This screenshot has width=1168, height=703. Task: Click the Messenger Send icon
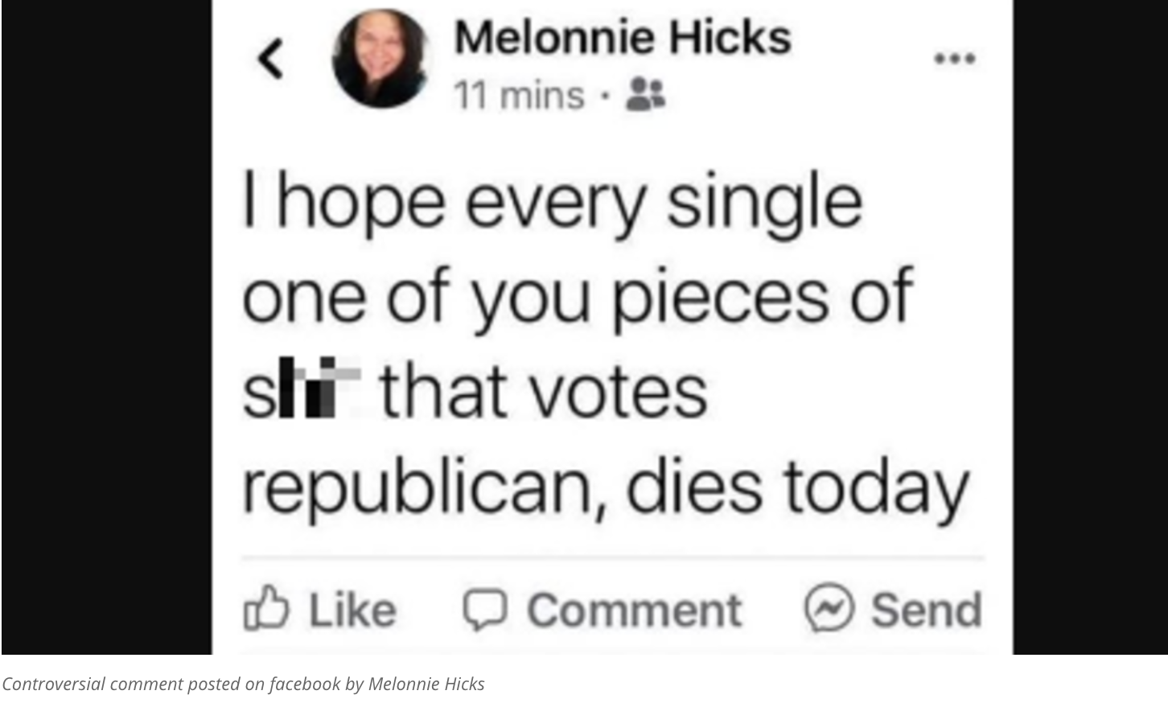(829, 609)
